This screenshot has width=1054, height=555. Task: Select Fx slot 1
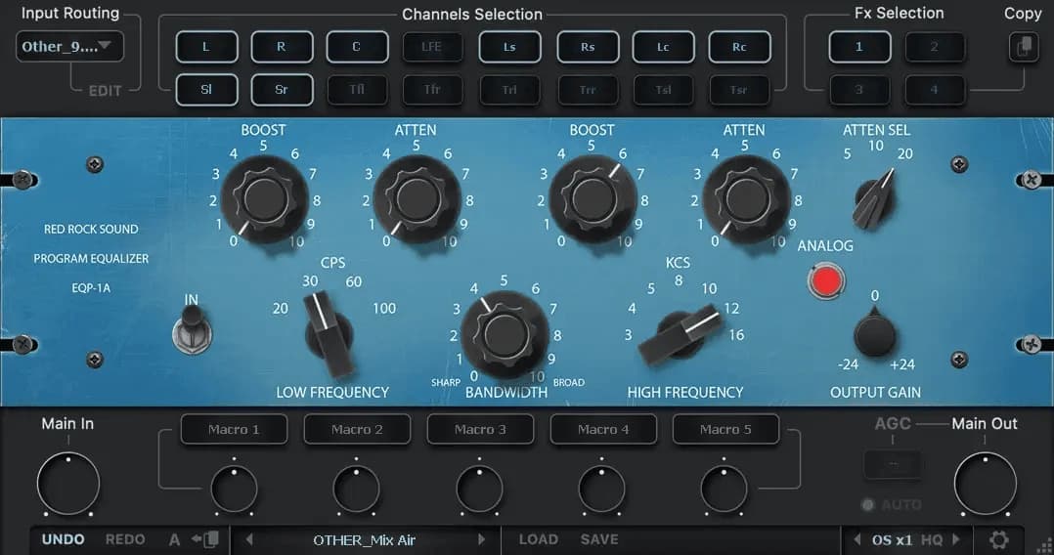[x=859, y=47]
